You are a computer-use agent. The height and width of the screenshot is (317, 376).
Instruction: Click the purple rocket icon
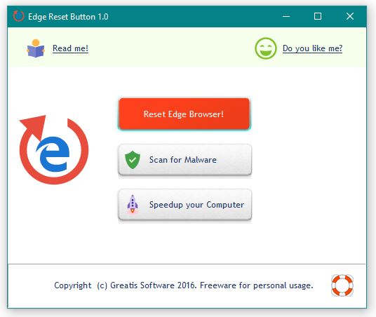133,204
